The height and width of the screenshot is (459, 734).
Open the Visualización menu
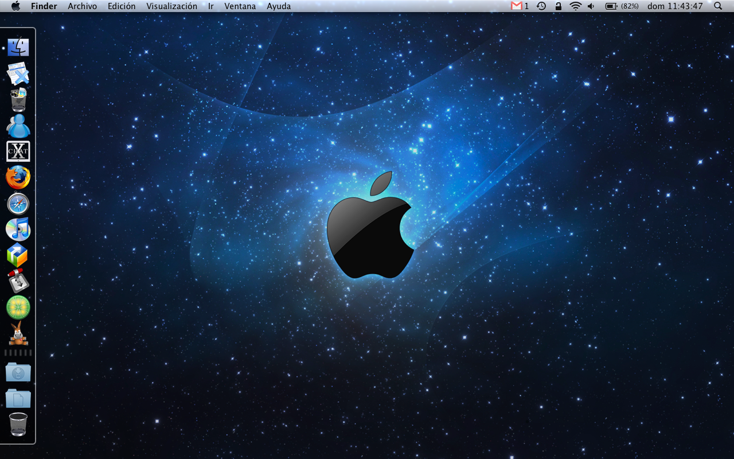[x=171, y=6]
